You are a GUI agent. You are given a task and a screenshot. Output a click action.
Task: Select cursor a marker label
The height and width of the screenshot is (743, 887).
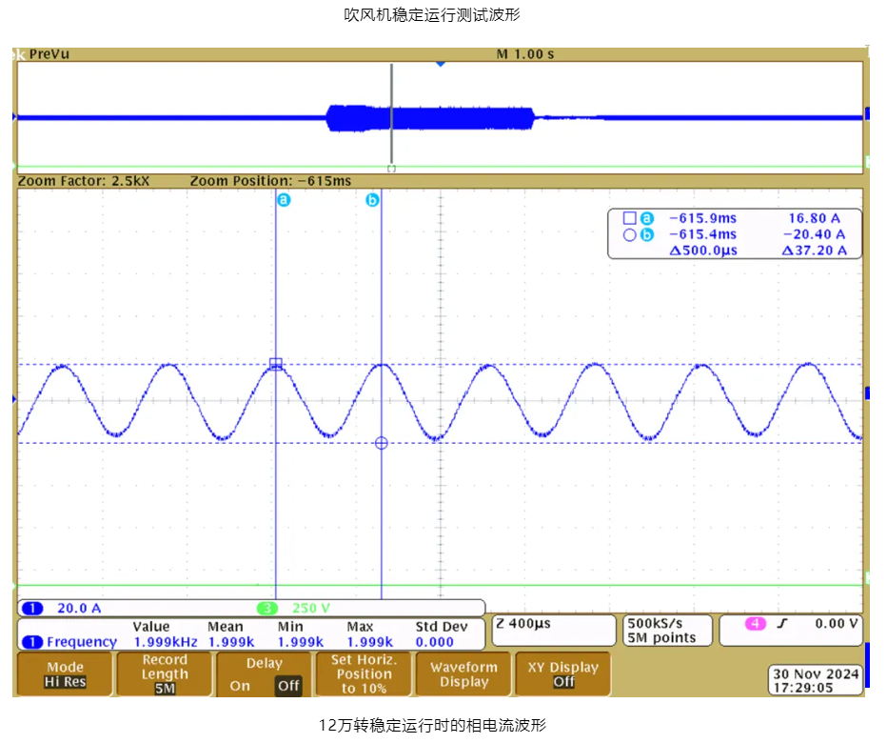(x=284, y=200)
